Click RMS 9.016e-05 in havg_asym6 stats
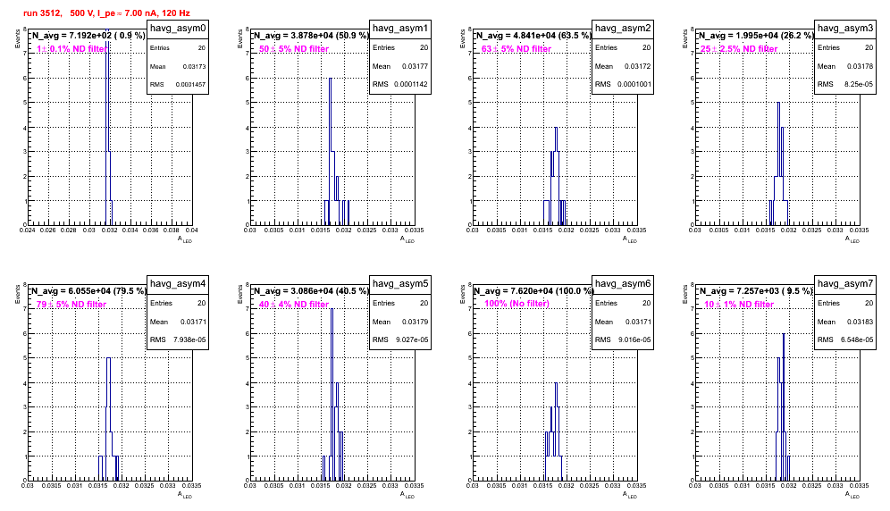The image size is (890, 511). 623,340
